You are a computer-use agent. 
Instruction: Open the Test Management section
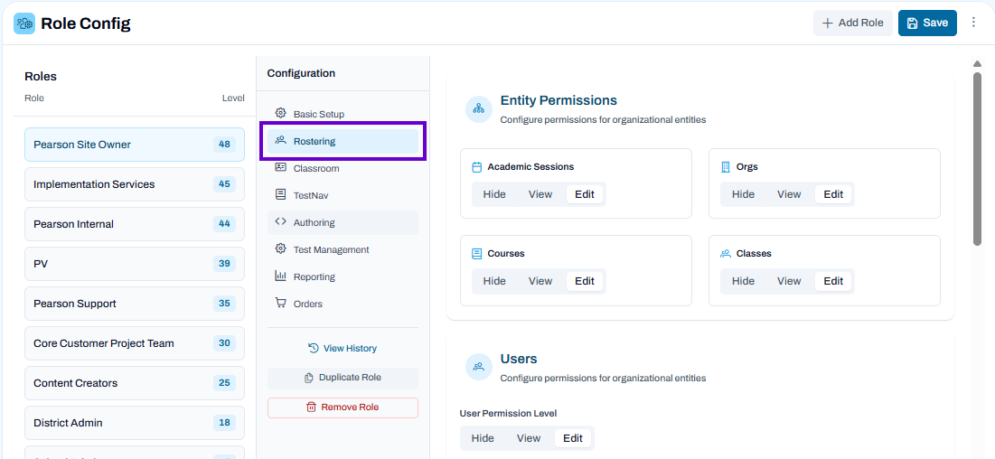(343, 249)
